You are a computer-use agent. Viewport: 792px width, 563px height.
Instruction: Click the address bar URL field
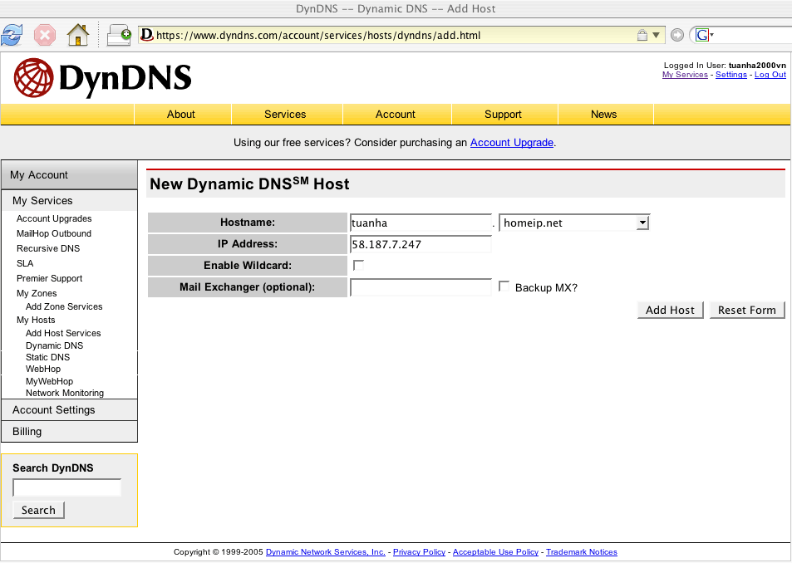tap(394, 36)
